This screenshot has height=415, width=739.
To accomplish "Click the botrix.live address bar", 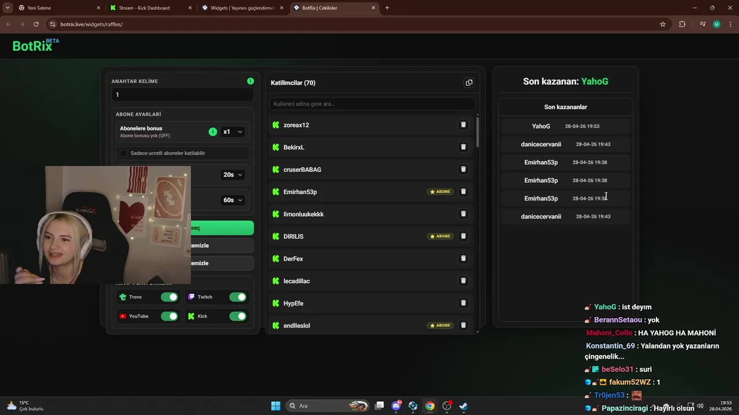I will (352, 24).
